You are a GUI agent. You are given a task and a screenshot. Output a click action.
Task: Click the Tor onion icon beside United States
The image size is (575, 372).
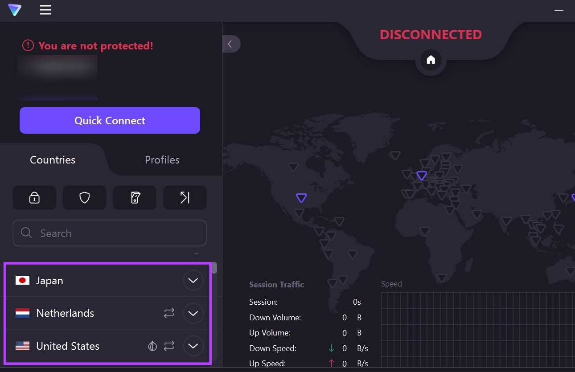[152, 346]
